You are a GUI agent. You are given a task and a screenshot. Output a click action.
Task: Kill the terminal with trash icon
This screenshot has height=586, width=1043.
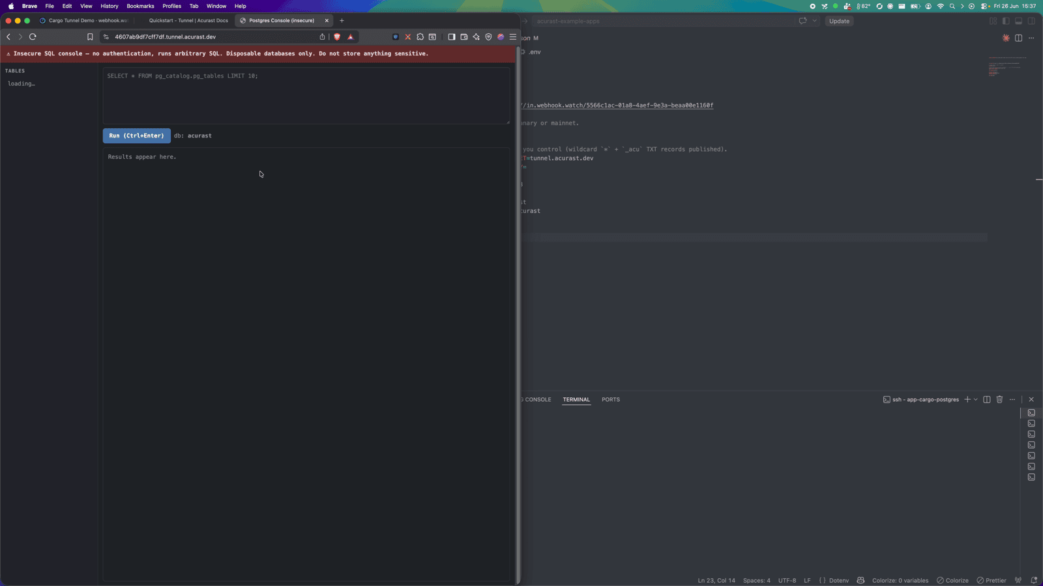pyautogui.click(x=999, y=399)
